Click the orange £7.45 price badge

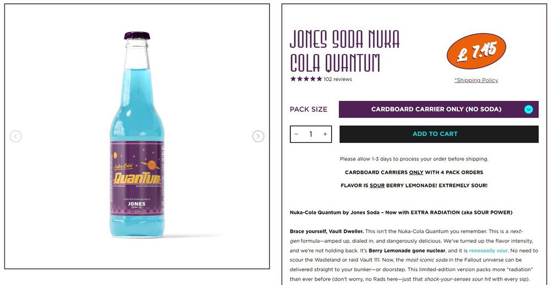click(x=476, y=51)
